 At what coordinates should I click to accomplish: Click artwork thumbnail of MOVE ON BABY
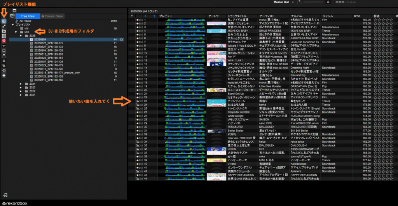pyautogui.click(x=216, y=31)
